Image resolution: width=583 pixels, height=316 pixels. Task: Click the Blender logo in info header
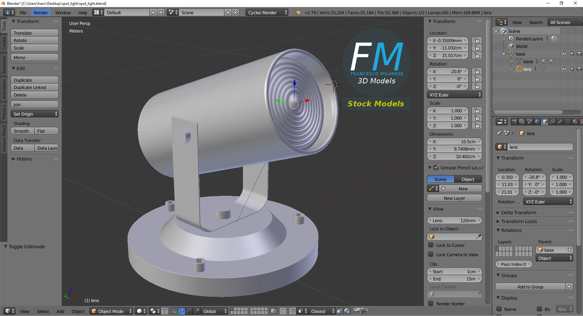click(x=298, y=12)
